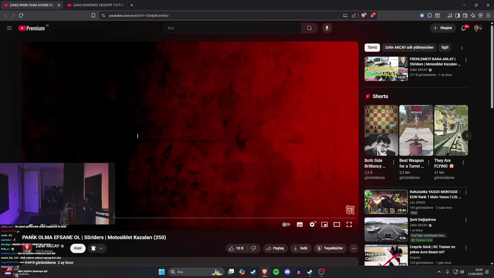Select Zafer AKCAY adlı yükleyiciden chip
The width and height of the screenshot is (494, 278).
[x=409, y=47]
